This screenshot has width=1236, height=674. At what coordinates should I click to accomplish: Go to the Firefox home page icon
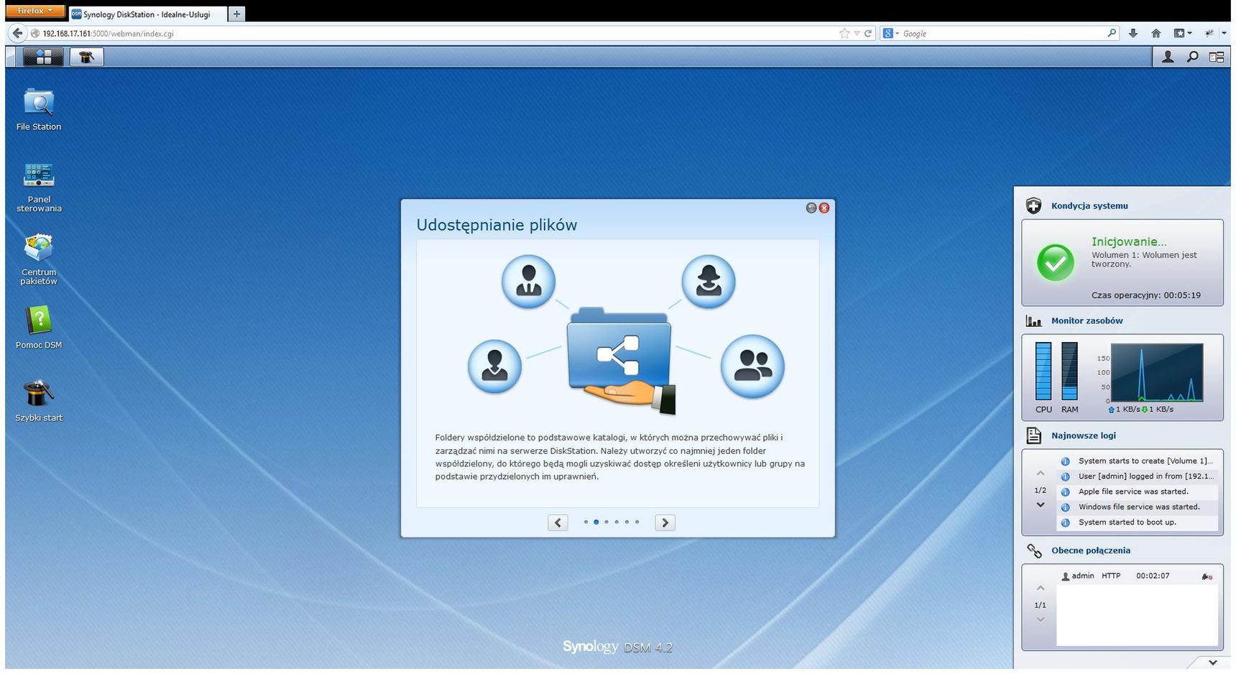pos(1156,33)
